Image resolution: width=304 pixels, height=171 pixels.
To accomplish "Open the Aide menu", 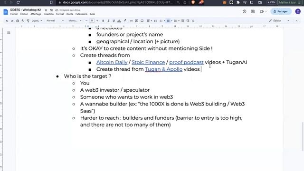I will (92, 14).
